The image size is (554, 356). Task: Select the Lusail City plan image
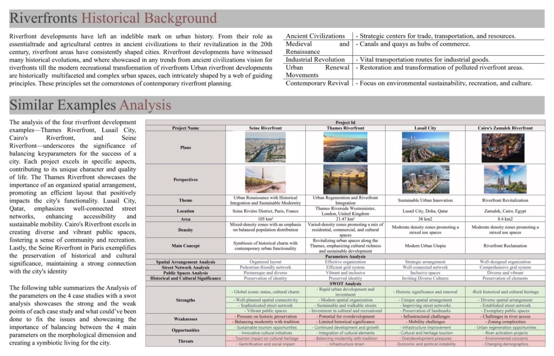click(425, 147)
